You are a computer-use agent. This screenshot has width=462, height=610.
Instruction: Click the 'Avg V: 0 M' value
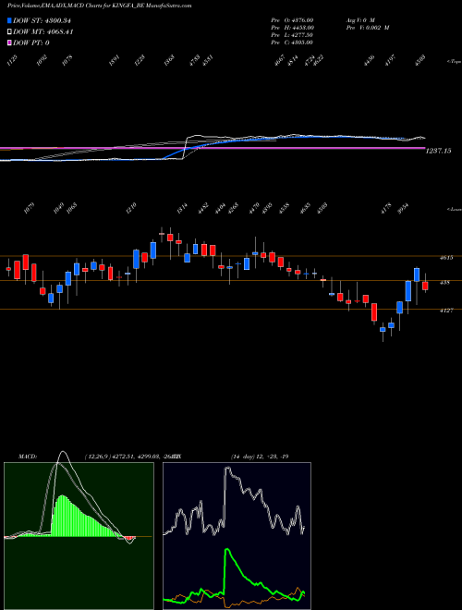point(359,19)
